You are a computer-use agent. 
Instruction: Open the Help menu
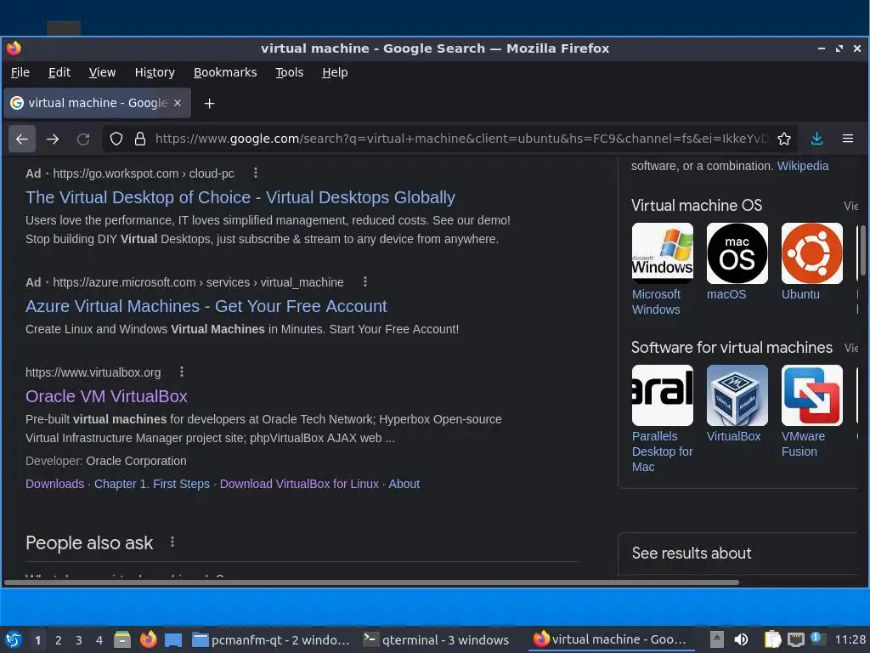pyautogui.click(x=335, y=72)
